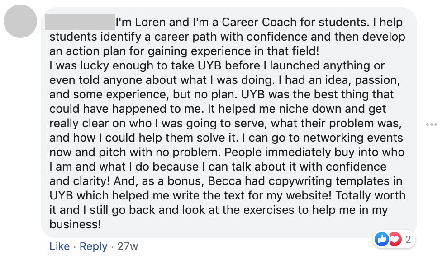
Task: Click the name "Becca" in the comment
Action: (225, 181)
